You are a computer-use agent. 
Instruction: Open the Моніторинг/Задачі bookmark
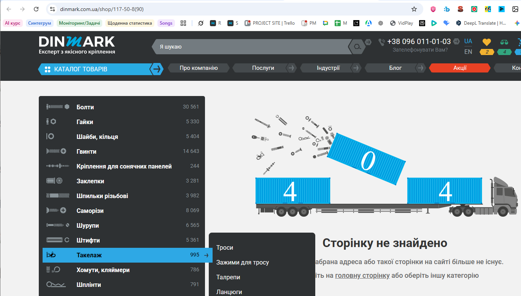pyautogui.click(x=79, y=23)
